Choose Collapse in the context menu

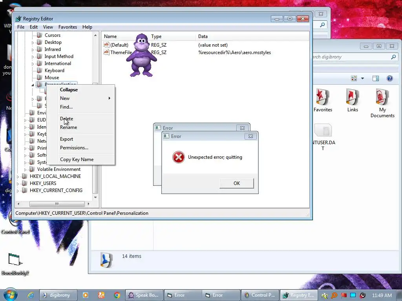click(81, 90)
